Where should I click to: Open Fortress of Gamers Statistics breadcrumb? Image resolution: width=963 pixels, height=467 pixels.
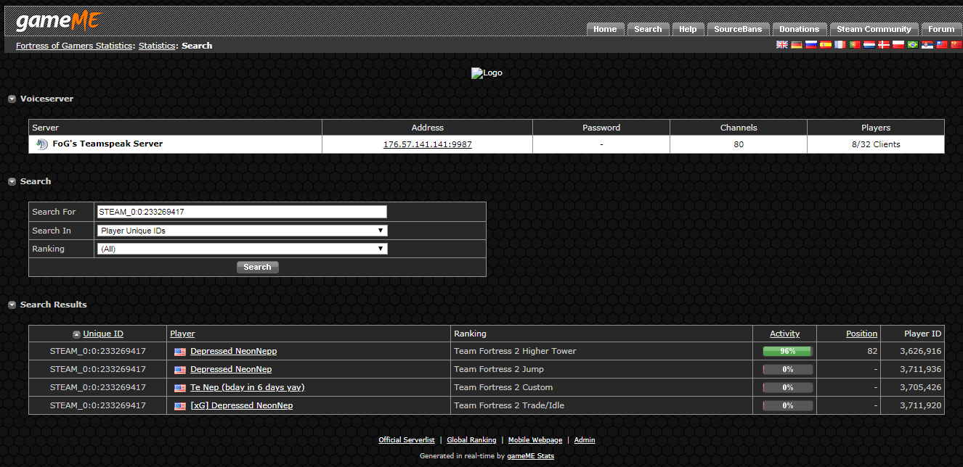tap(74, 46)
